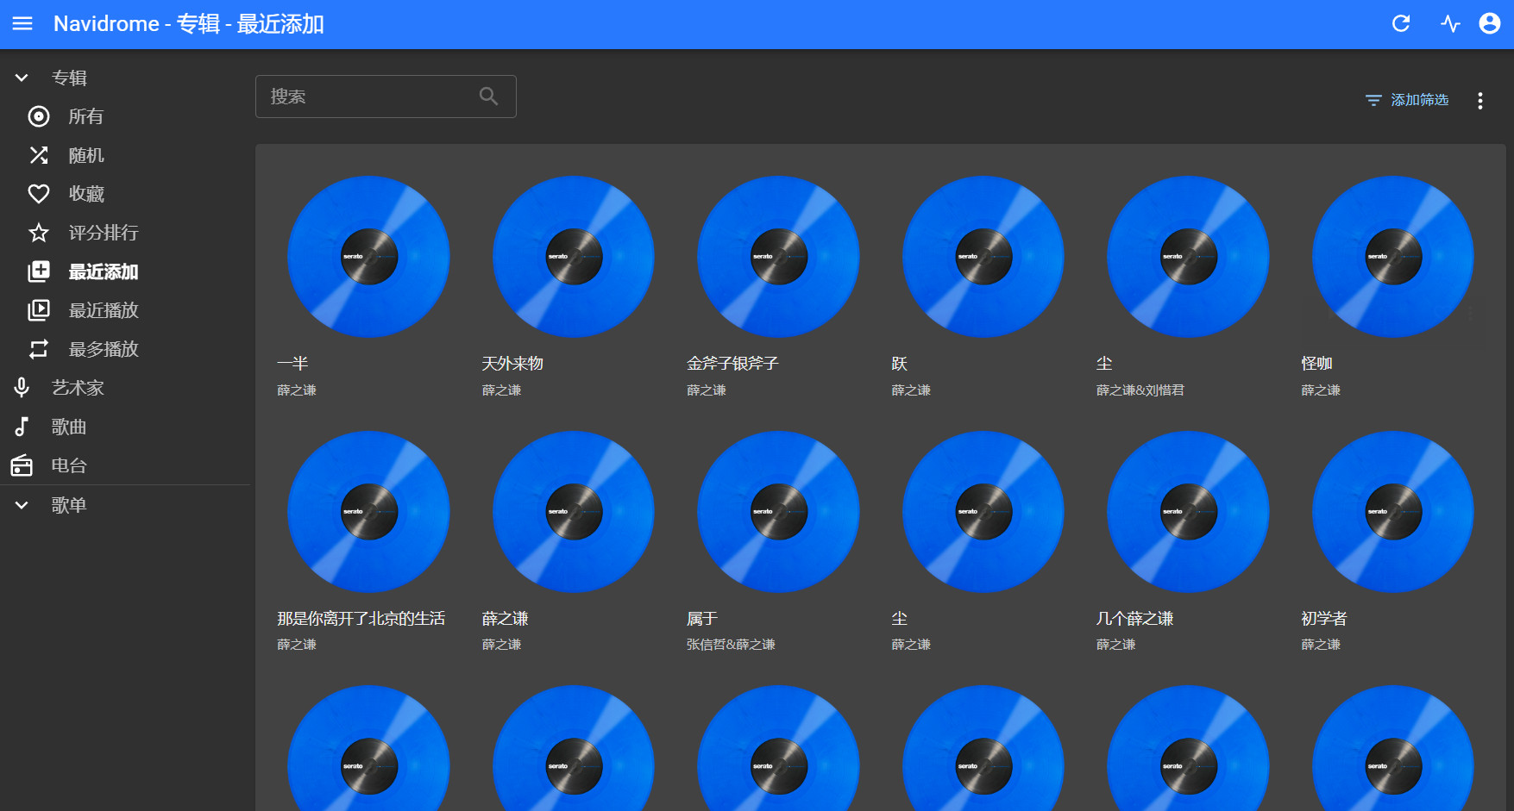The image size is (1514, 811).
Task: Open album cover for 一半
Action: click(x=368, y=257)
